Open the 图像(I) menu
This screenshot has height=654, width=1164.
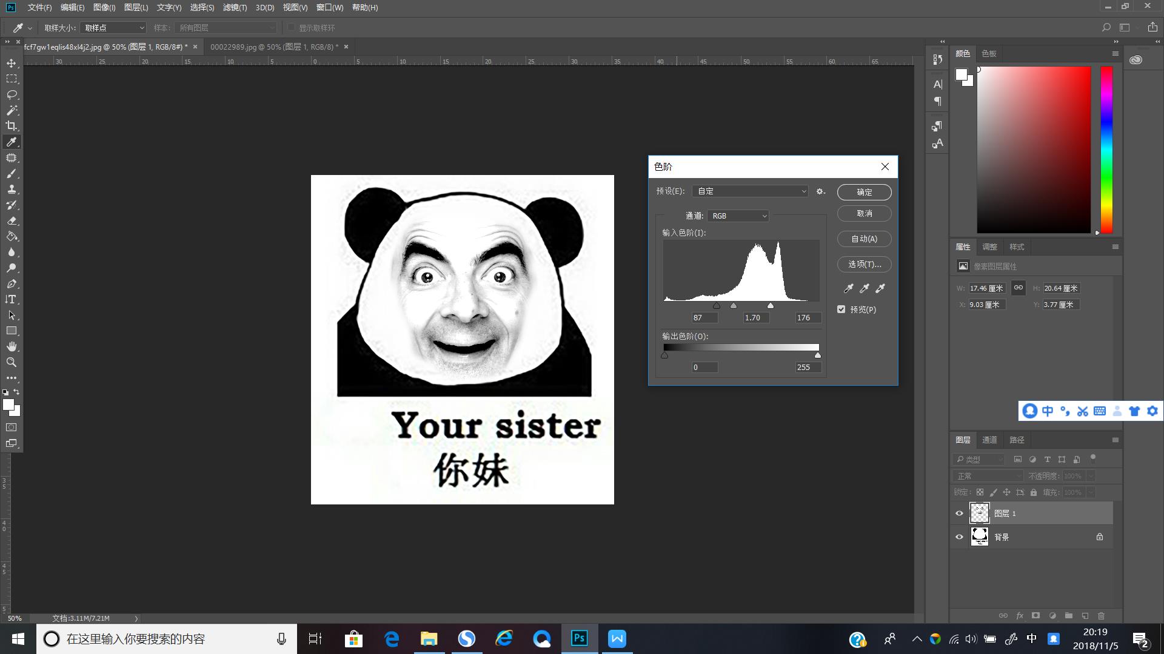click(104, 8)
